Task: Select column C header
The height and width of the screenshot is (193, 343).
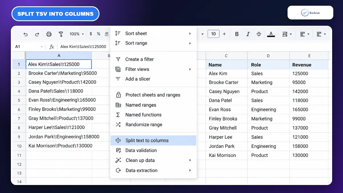Action: click(x=226, y=56)
